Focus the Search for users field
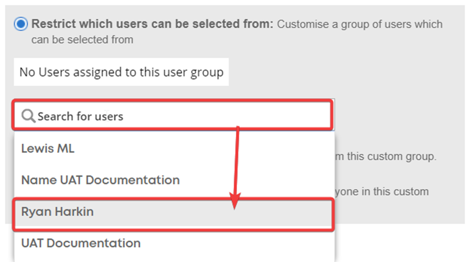470x262 pixels. [x=173, y=116]
